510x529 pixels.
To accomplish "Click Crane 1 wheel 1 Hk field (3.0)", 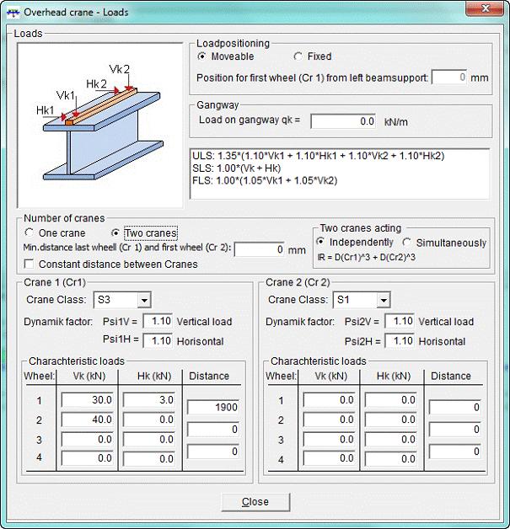I will click(149, 400).
